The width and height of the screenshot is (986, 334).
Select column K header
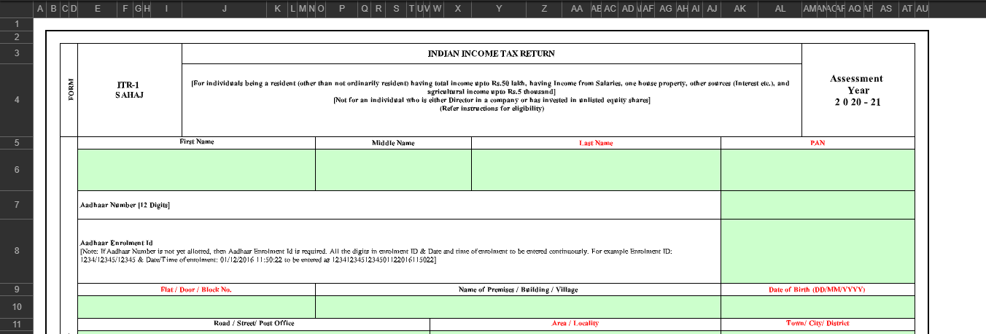(x=278, y=9)
